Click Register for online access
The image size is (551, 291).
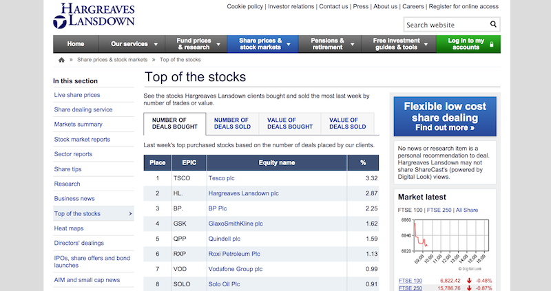(x=464, y=6)
